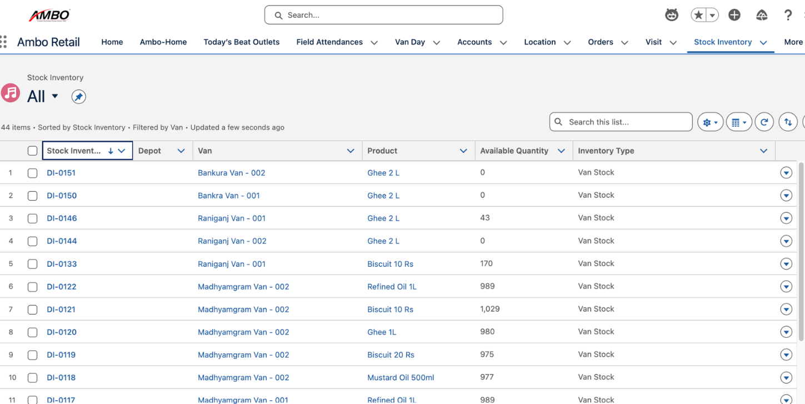Open row actions for DI-0118
The image size is (805, 404).
[786, 378]
